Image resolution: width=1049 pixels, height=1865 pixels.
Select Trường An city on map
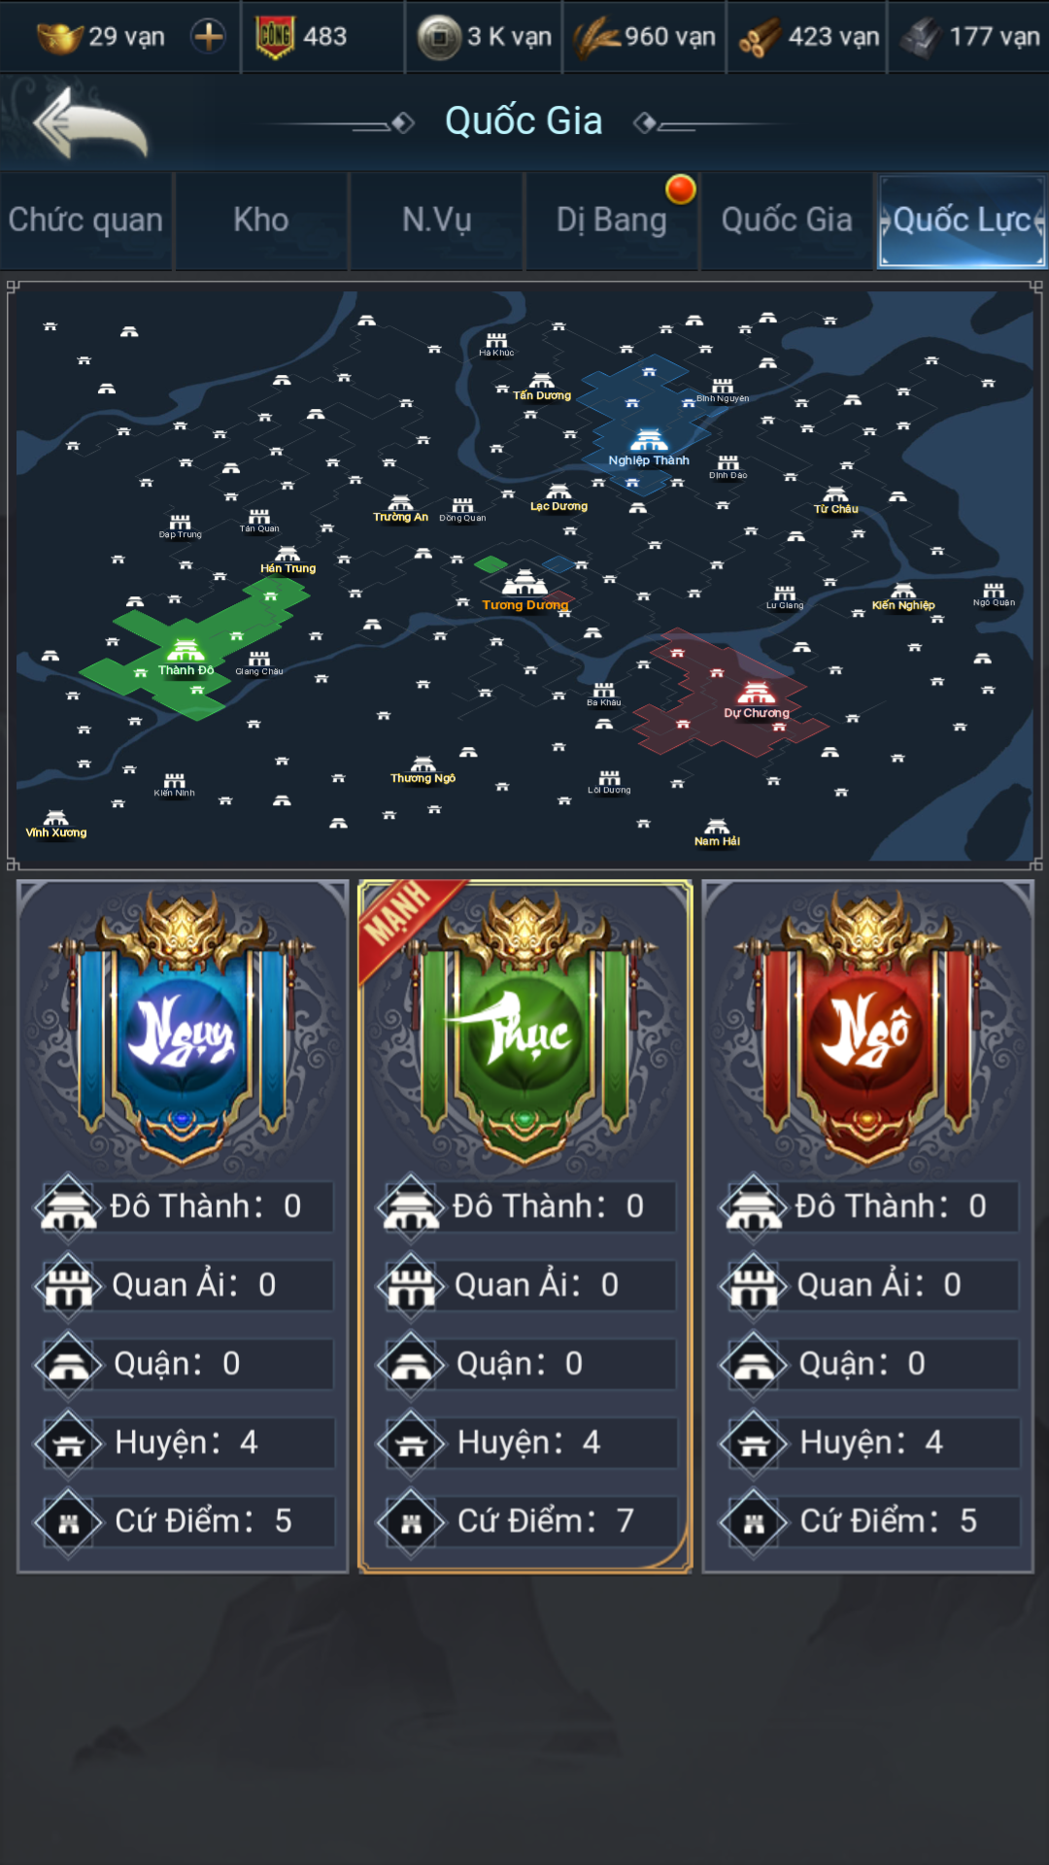(400, 509)
